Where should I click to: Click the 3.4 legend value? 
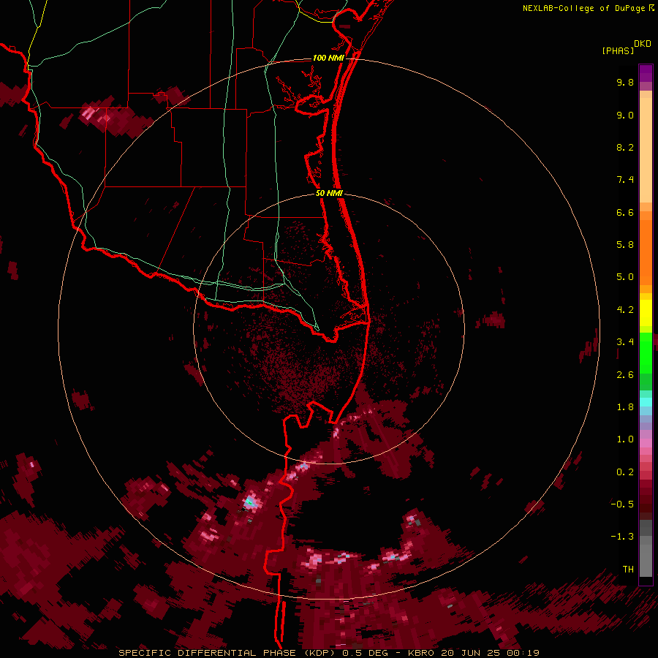625,342
